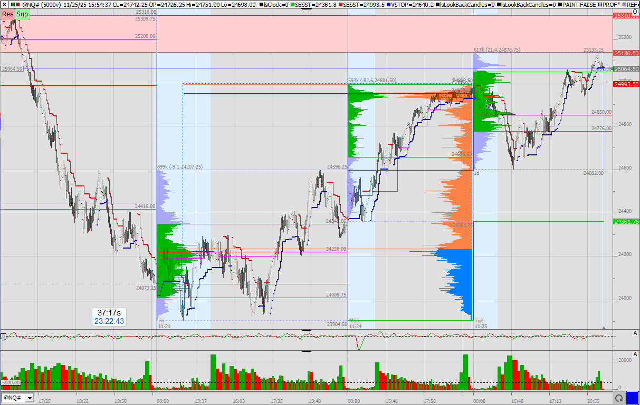Click the 24361.75 label beside orange profile

[x=462, y=225]
